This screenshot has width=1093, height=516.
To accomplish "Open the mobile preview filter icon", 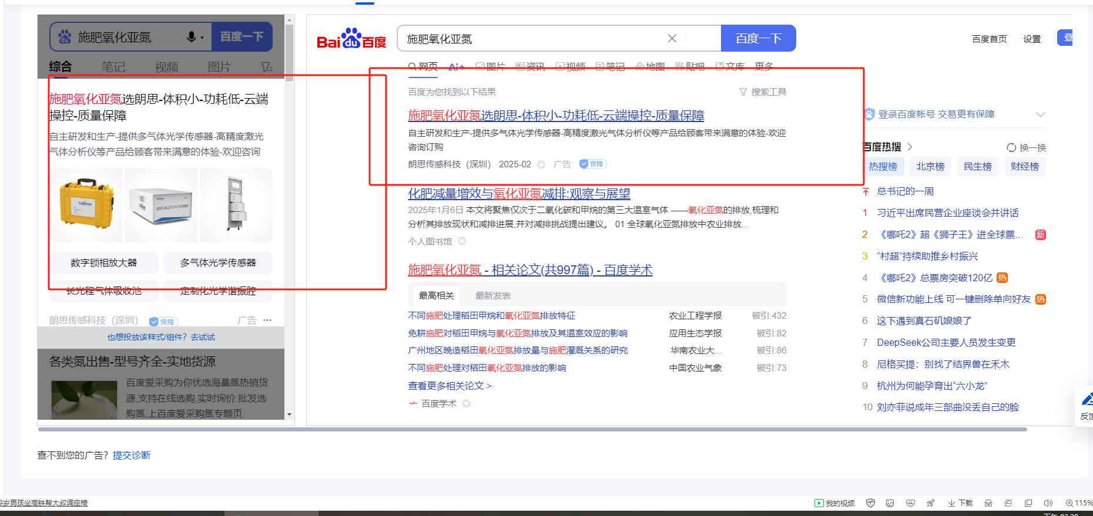I will (267, 67).
